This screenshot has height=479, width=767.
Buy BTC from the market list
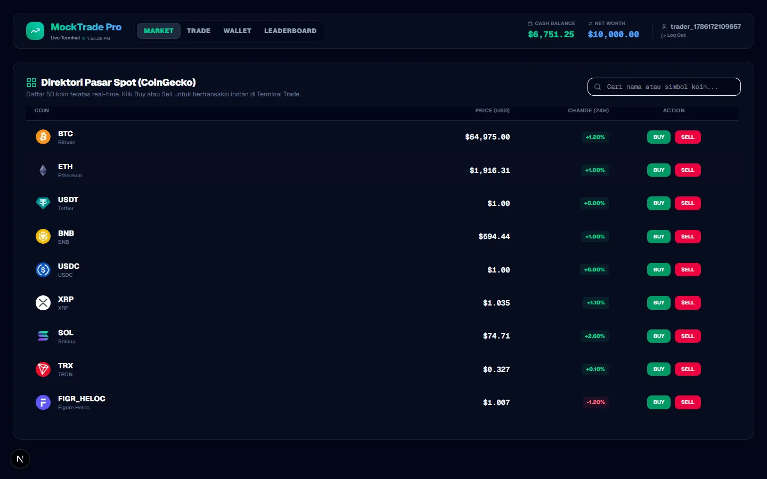pos(659,137)
